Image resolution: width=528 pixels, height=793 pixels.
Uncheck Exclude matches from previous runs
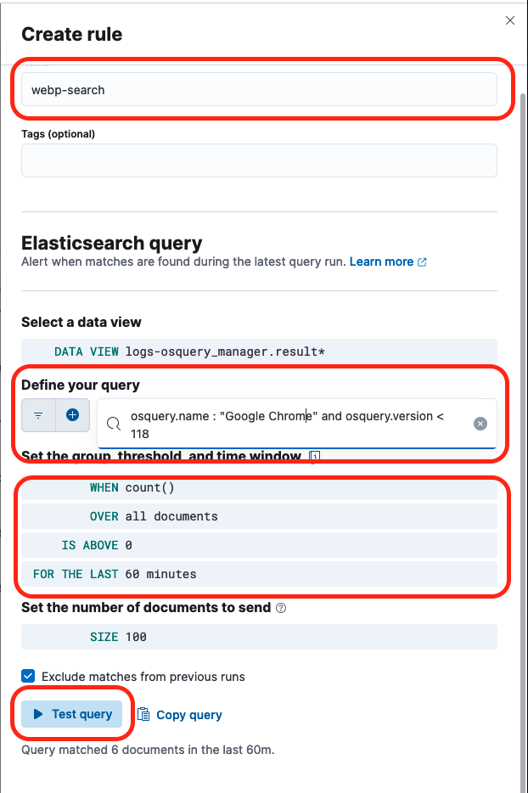(28, 676)
